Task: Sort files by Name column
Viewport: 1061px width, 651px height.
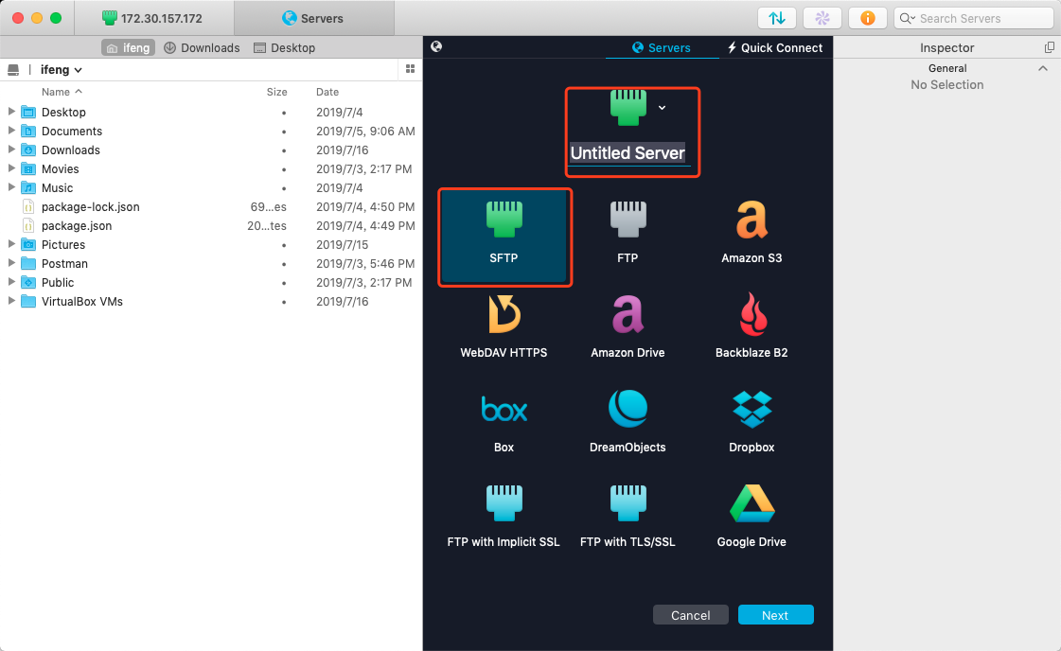Action: point(62,92)
